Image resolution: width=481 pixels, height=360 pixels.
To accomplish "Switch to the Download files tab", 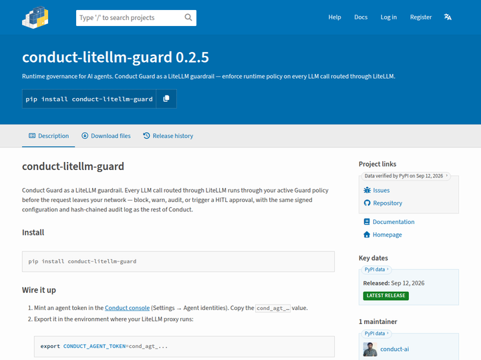I will (106, 136).
